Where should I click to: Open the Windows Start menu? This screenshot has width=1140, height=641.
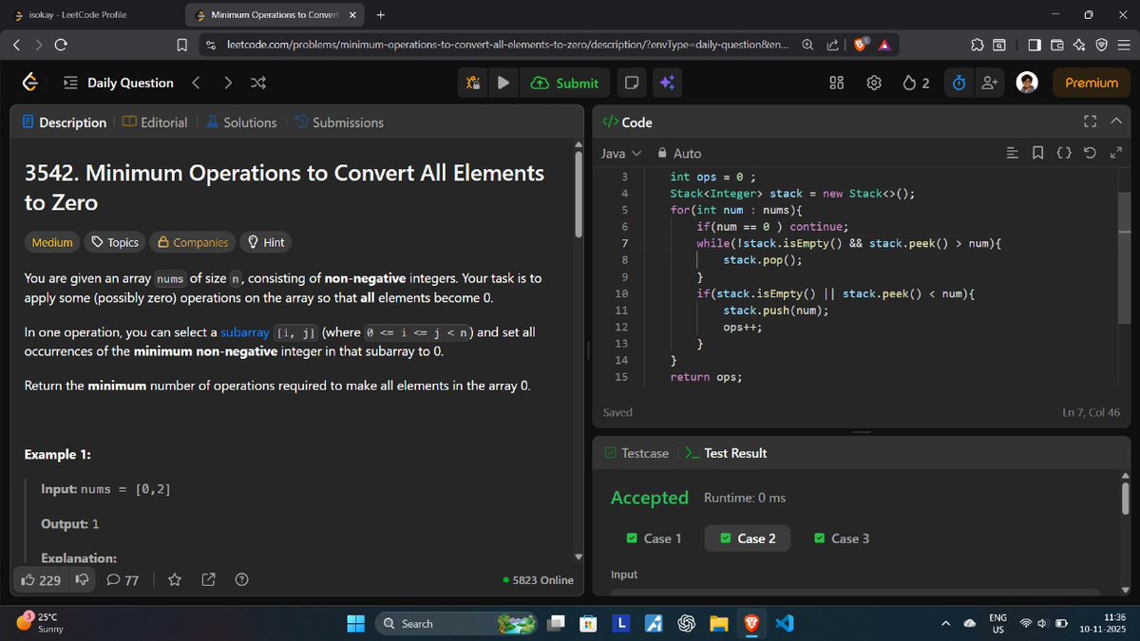point(355,623)
